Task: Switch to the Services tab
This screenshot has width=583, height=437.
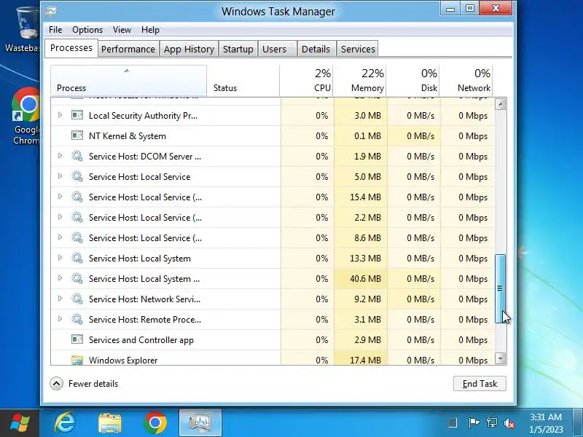Action: (x=358, y=49)
